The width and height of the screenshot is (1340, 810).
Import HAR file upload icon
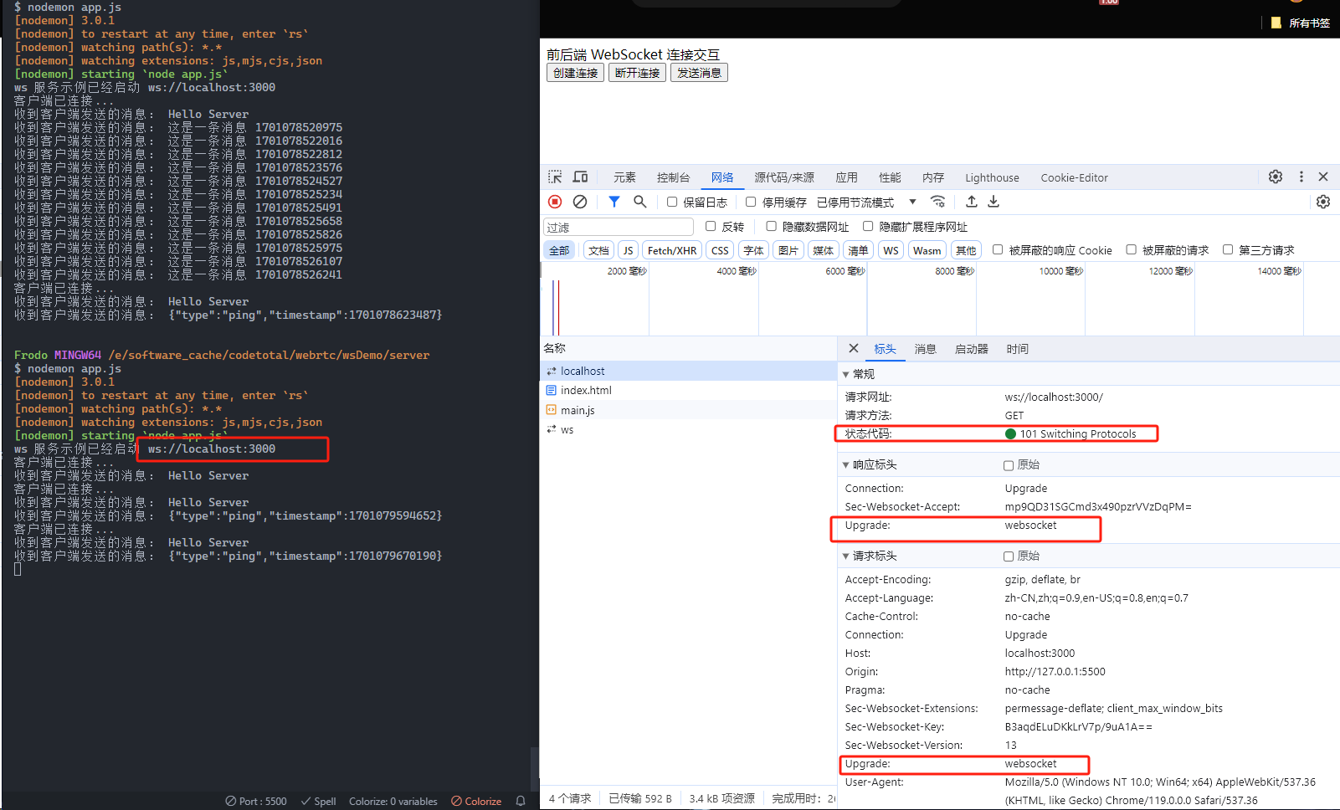(x=971, y=202)
